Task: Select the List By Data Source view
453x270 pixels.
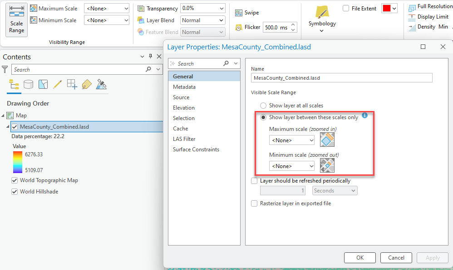Action: coord(28,84)
